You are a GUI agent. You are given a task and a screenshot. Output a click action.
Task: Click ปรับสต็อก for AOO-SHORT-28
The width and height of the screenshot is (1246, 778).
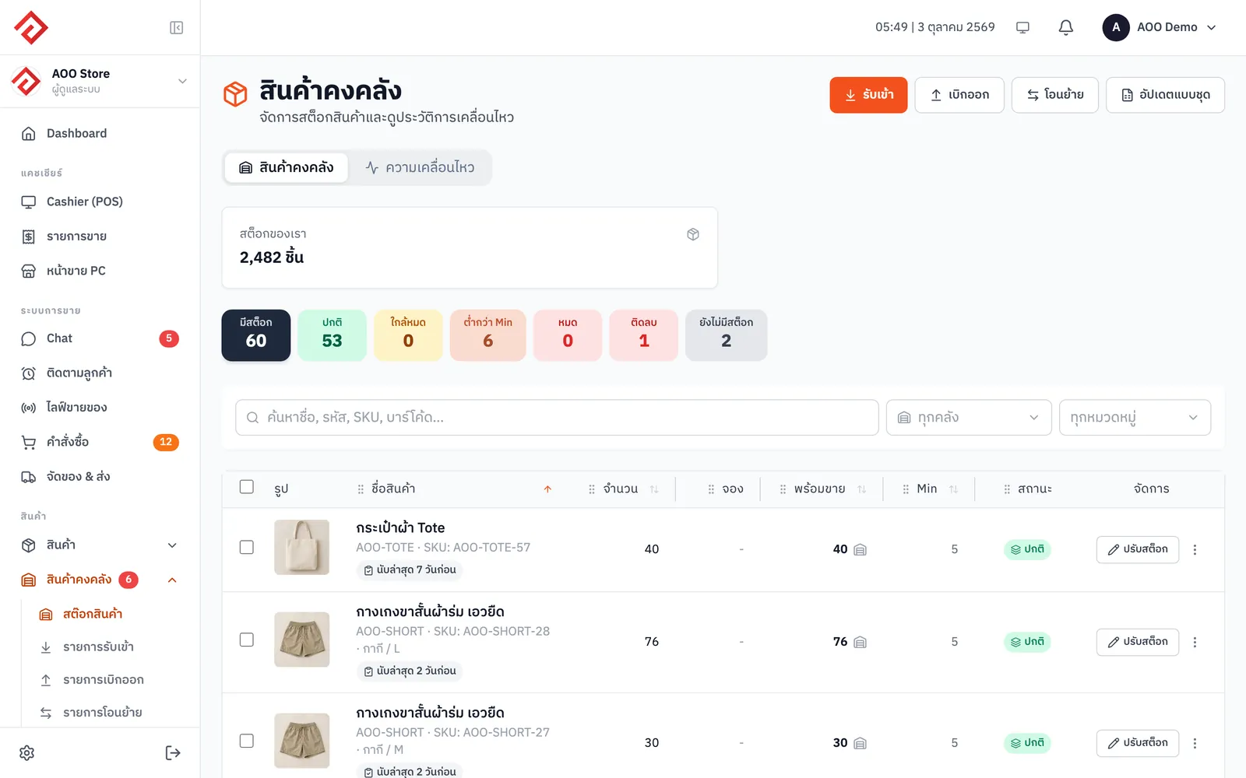[1138, 642]
